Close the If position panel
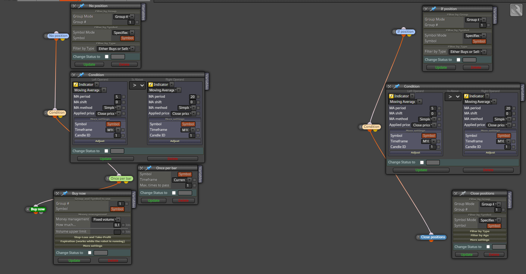Screen dimensions: 526x274 [426, 9]
